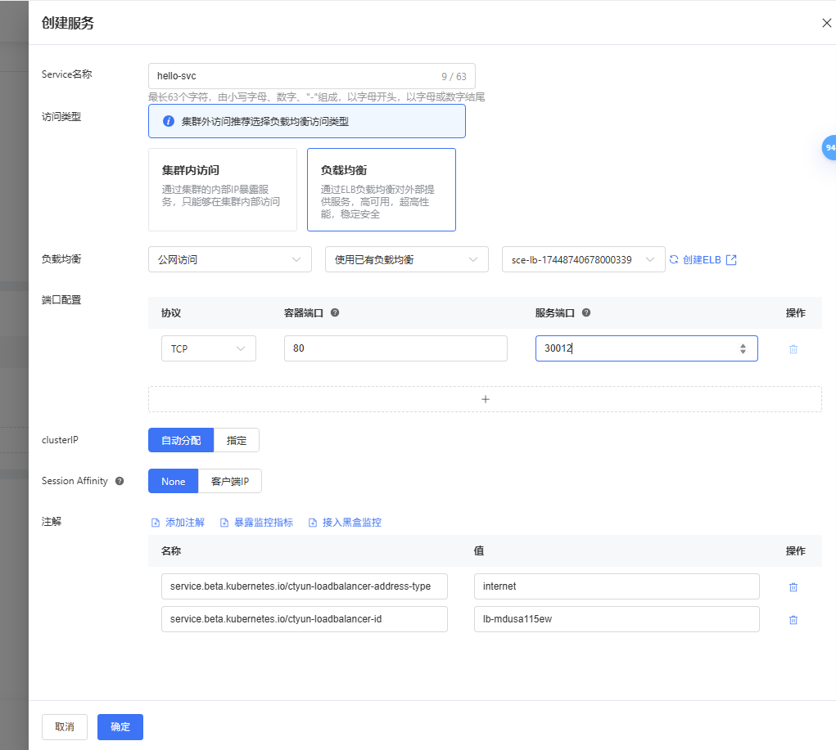The height and width of the screenshot is (750, 836).
Task: Open the 公网访问 dropdown
Action: click(x=229, y=259)
